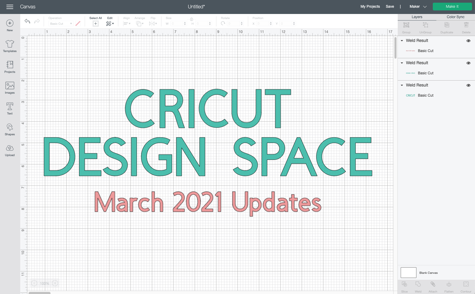This screenshot has height=294, width=475.
Task: Select the March 2021 Updates text on canvas
Action: 208,203
